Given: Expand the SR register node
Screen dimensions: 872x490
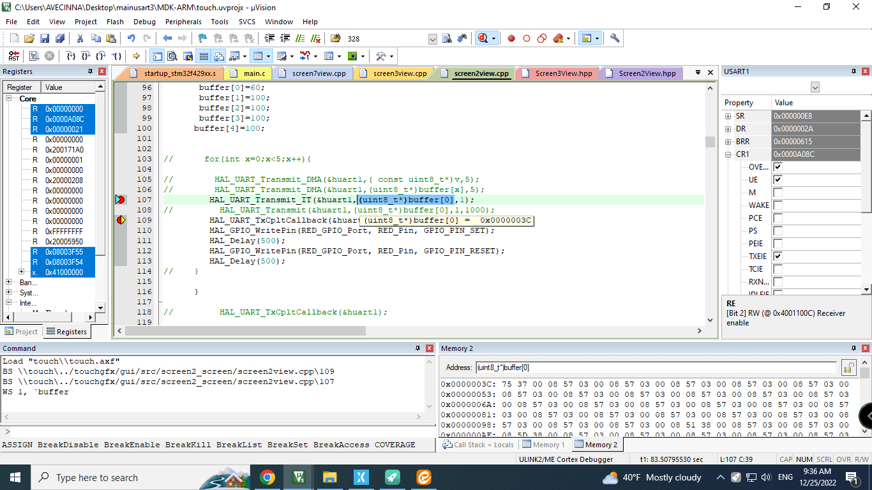Looking at the screenshot, I should [728, 116].
